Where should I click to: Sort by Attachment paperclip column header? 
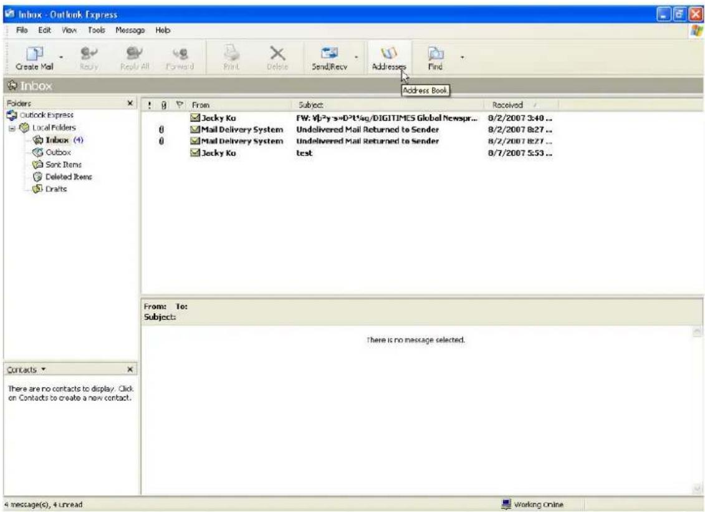coord(164,105)
